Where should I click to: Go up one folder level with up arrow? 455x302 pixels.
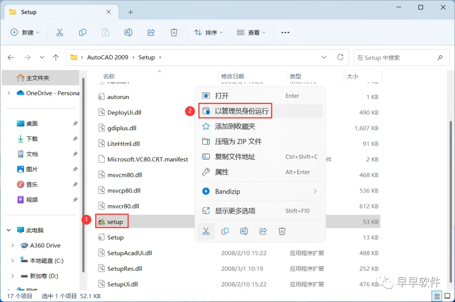click(x=56, y=57)
